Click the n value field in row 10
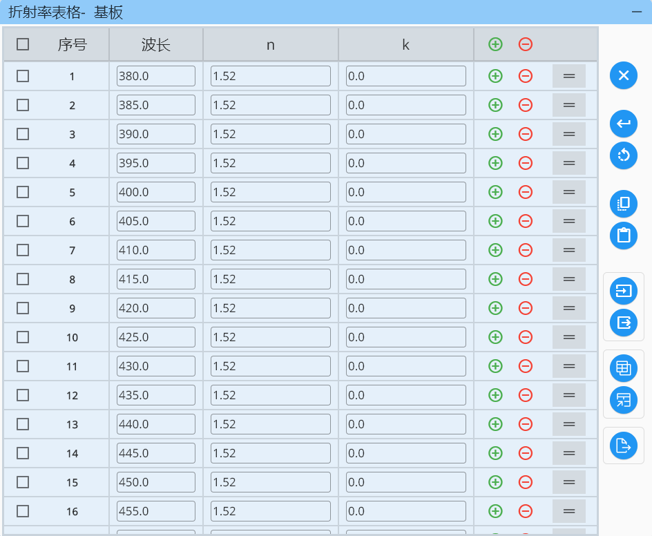Viewport: 652px width, 536px height. pos(270,337)
